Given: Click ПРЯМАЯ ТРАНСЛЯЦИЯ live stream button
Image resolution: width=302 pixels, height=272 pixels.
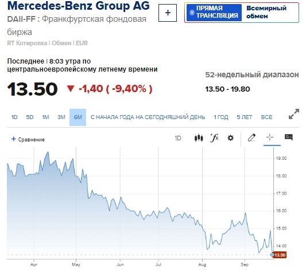Looking at the screenshot, I should (x=214, y=13).
